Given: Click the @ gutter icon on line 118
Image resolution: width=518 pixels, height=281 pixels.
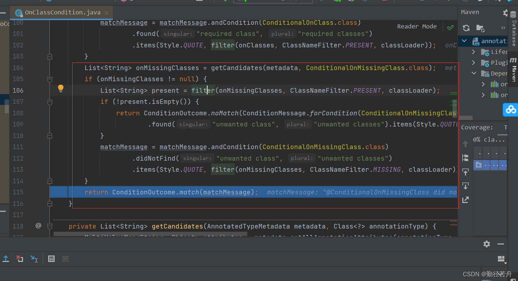Looking at the screenshot, I should 38,226.
